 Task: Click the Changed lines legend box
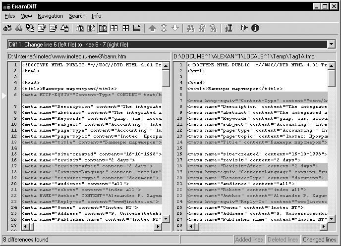click(x=320, y=240)
